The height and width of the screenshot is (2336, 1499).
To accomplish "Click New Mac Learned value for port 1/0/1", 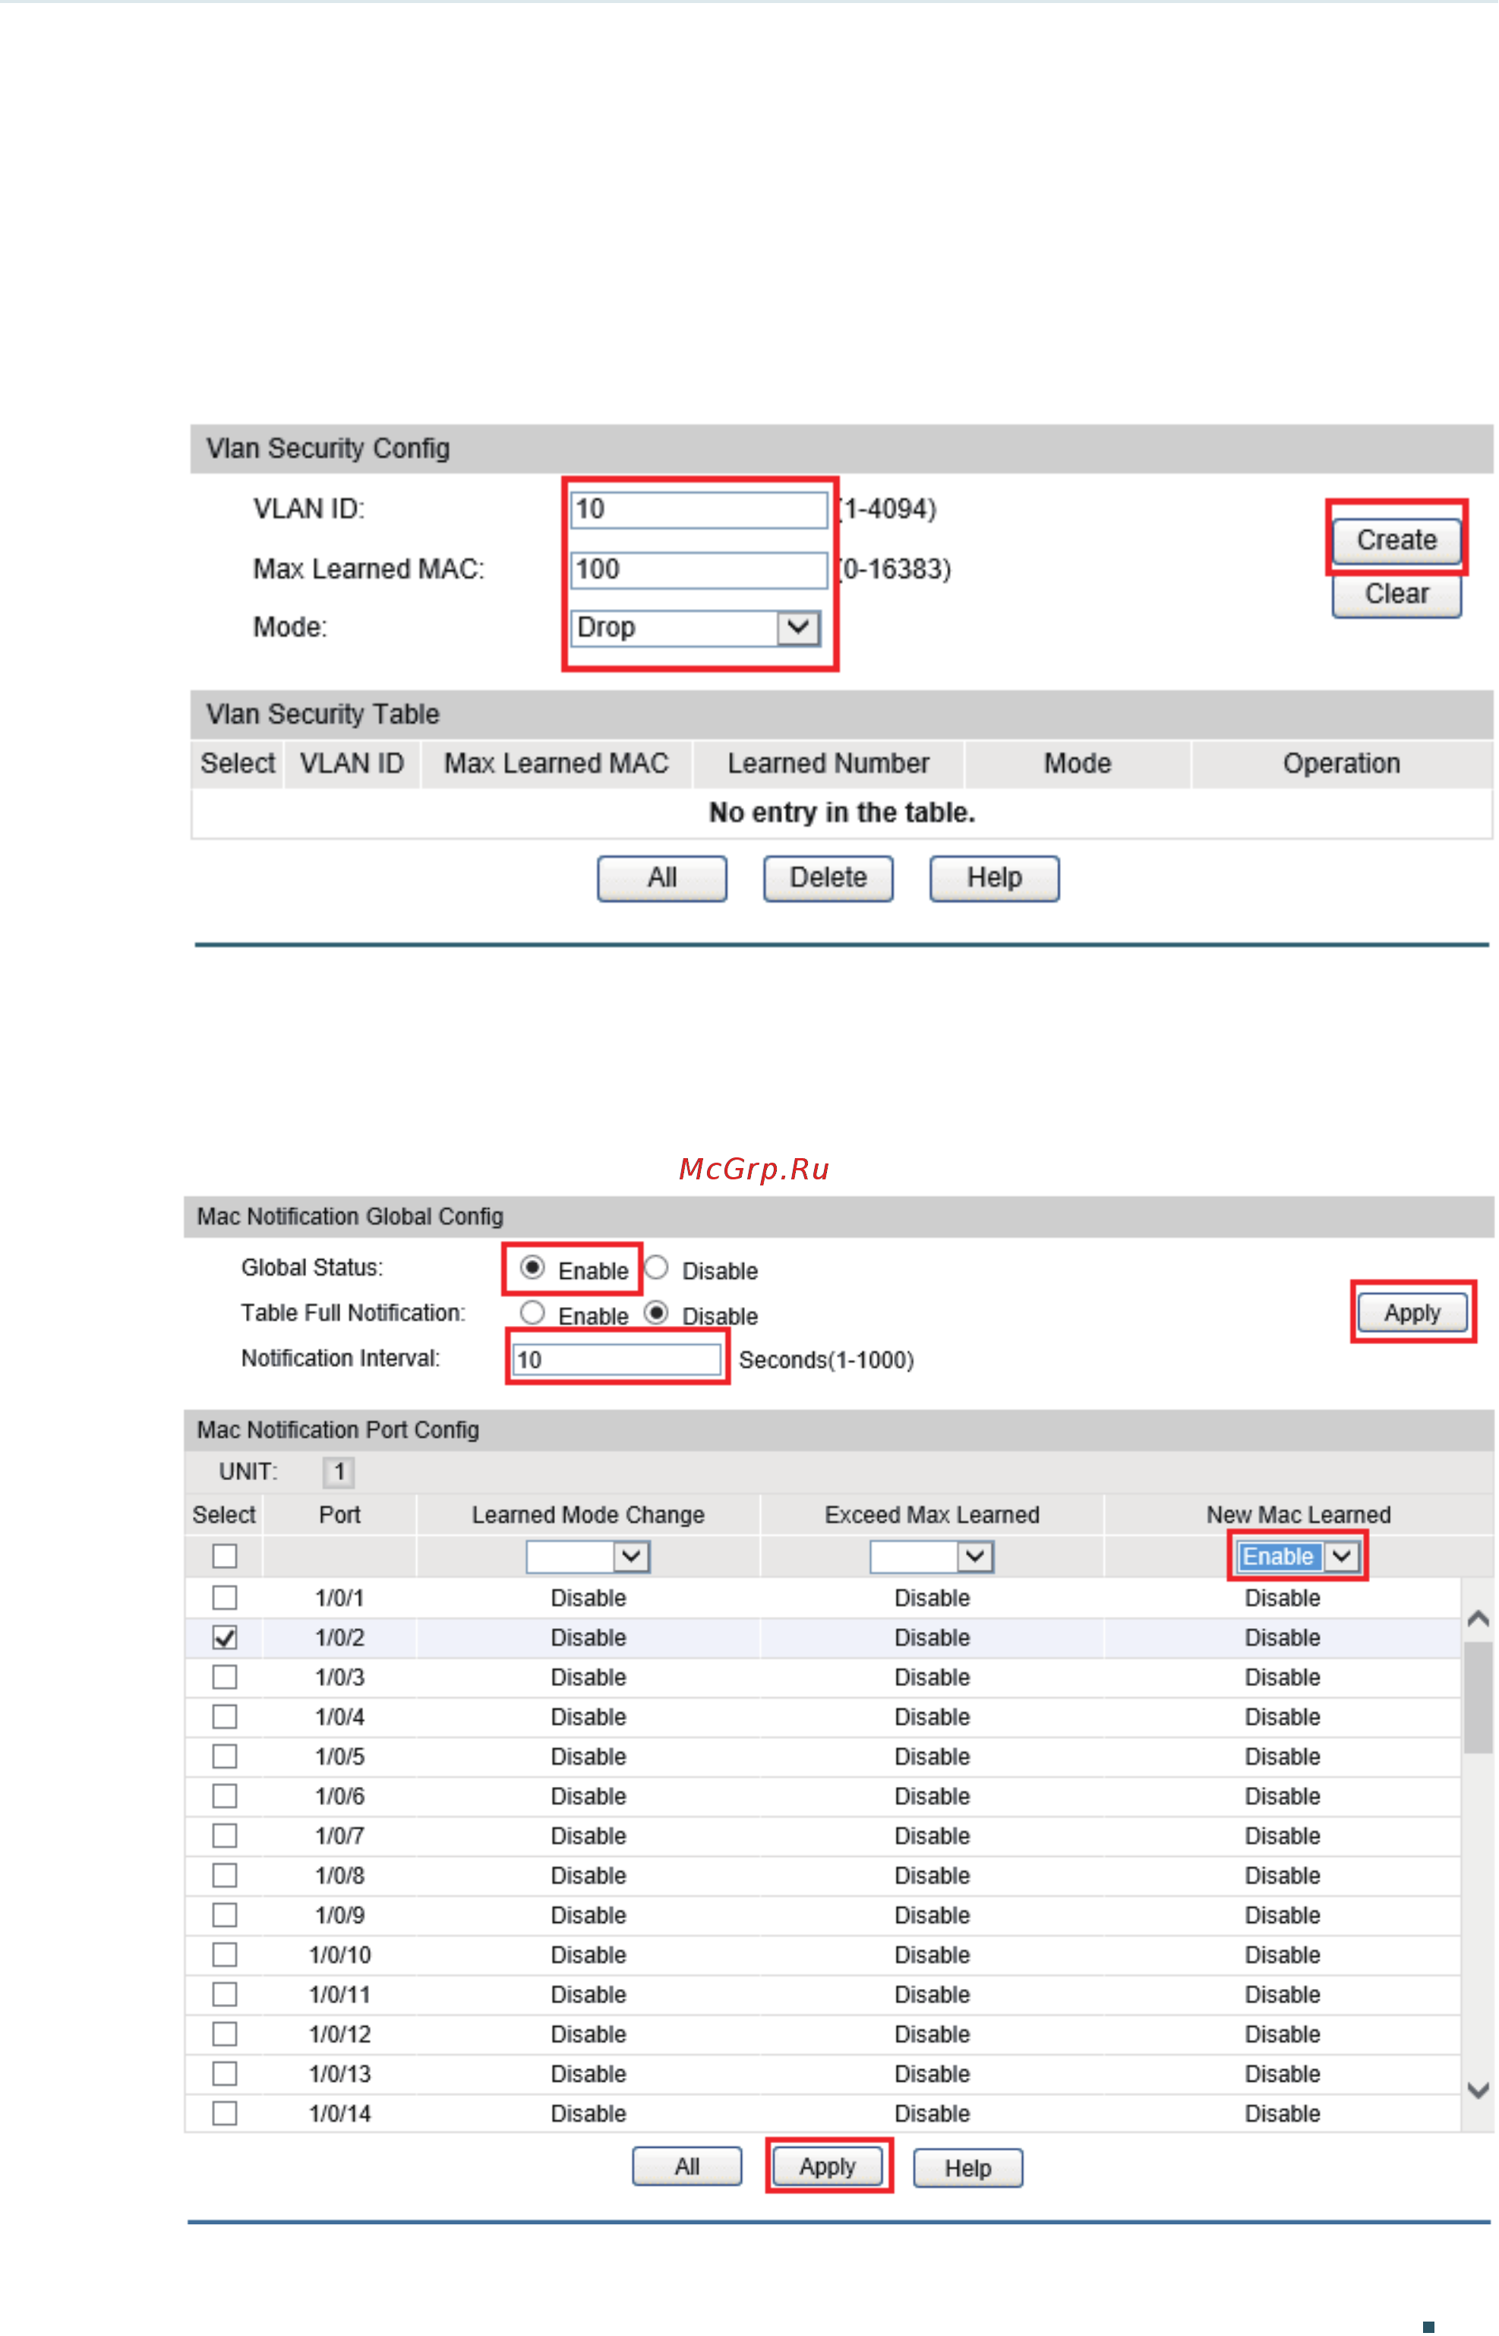I will pyautogui.click(x=1282, y=1598).
